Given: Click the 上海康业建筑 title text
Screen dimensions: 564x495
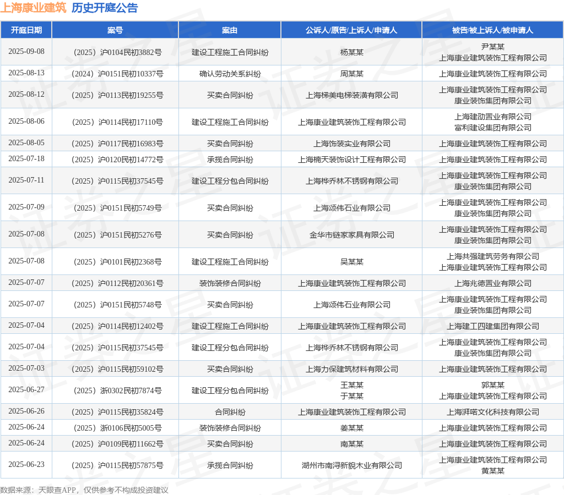Looking at the screenshot, I should pyautogui.click(x=34, y=8).
